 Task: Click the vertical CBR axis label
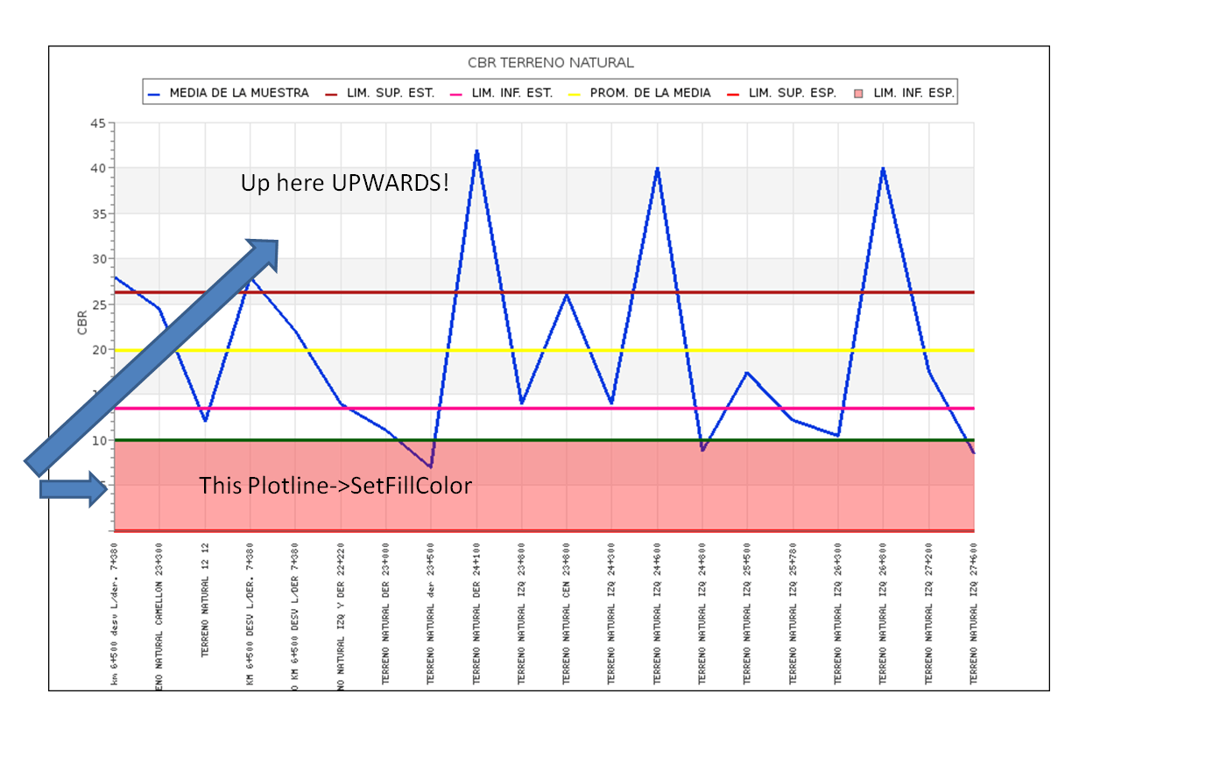tap(82, 323)
